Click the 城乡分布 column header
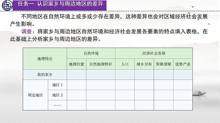Screen dimensions: 220x123 pos(144,64)
